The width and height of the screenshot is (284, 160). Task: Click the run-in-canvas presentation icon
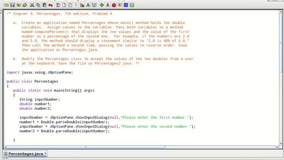coord(120,5)
